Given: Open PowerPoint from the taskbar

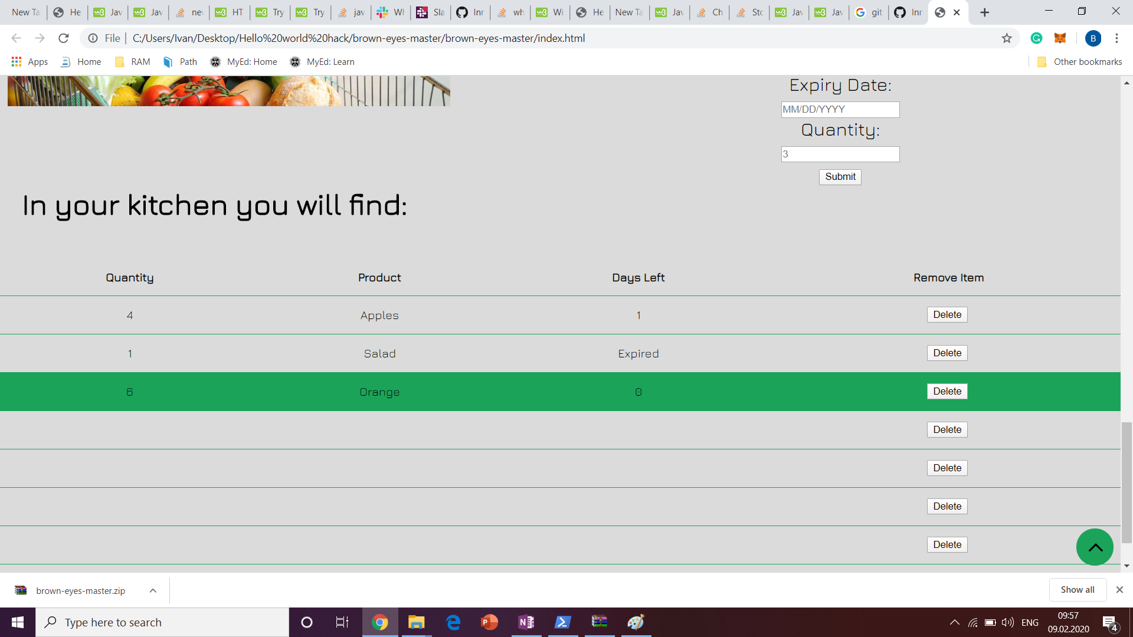Looking at the screenshot, I should click(x=489, y=622).
